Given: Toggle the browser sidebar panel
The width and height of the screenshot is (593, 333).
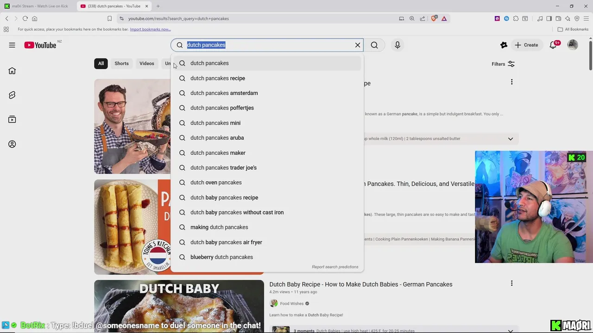Looking at the screenshot, I should point(549,18).
